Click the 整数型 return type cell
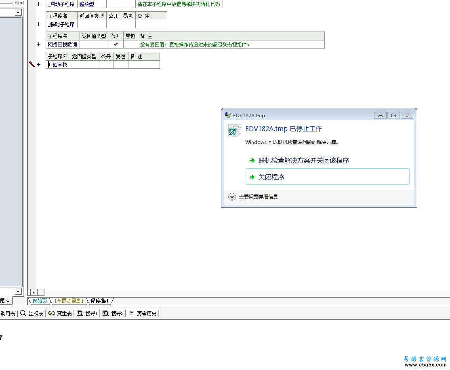 (92, 4)
